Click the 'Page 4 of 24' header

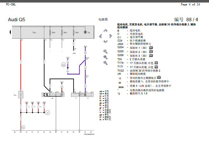pyautogui.click(x=190, y=4)
